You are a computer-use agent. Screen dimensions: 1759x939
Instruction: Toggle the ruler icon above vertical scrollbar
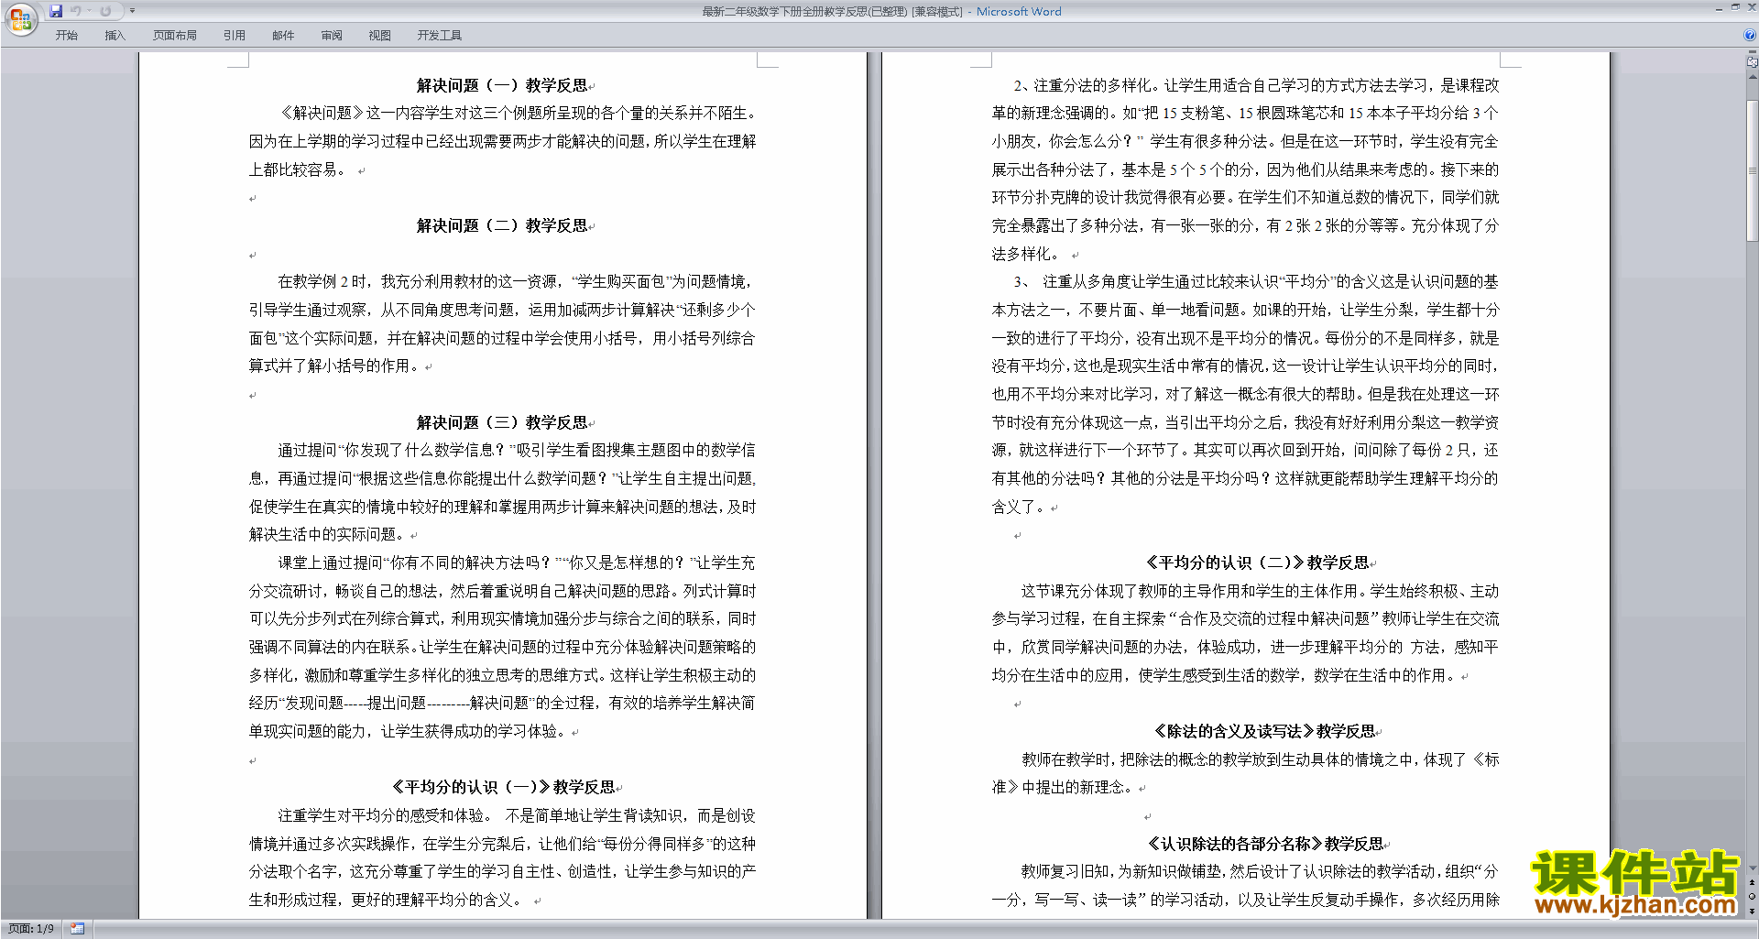(x=1752, y=62)
